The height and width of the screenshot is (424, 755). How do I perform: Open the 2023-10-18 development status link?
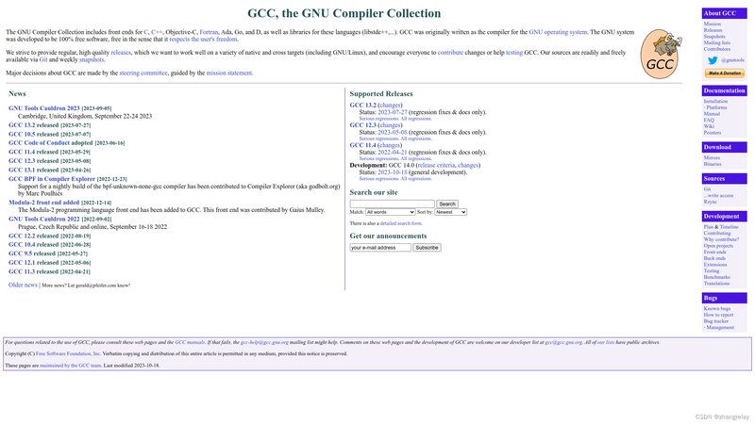coord(393,172)
